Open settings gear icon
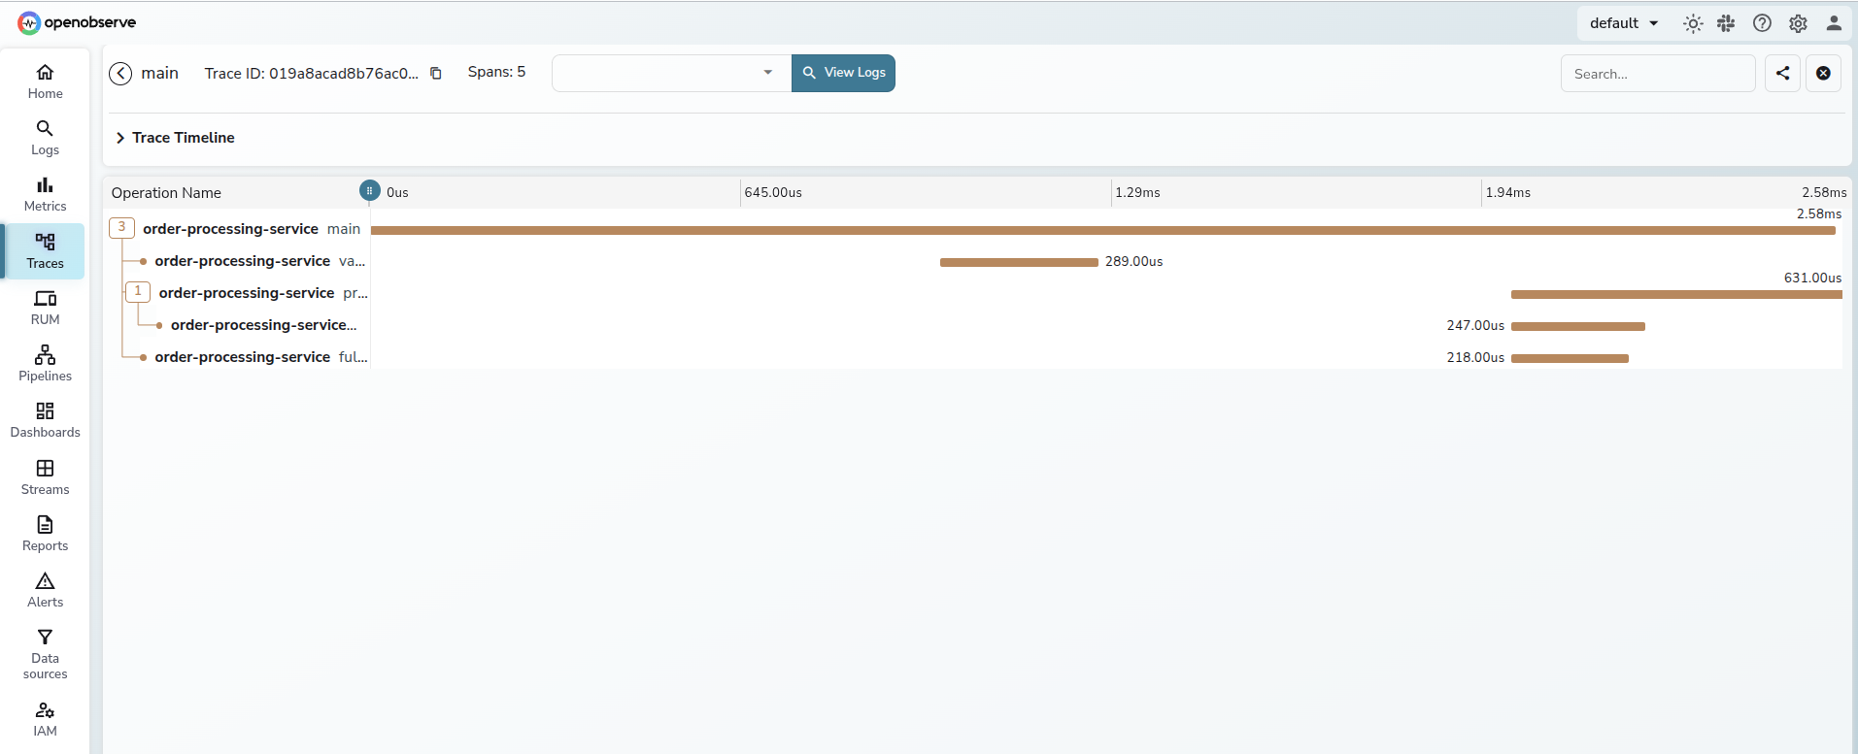This screenshot has height=754, width=1858. [x=1798, y=23]
